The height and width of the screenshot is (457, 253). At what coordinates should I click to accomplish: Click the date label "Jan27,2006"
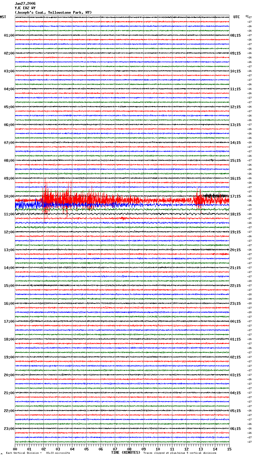click(x=25, y=4)
